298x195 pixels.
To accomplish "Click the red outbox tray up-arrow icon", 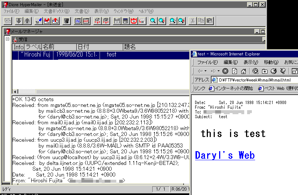I will point(56,21).
